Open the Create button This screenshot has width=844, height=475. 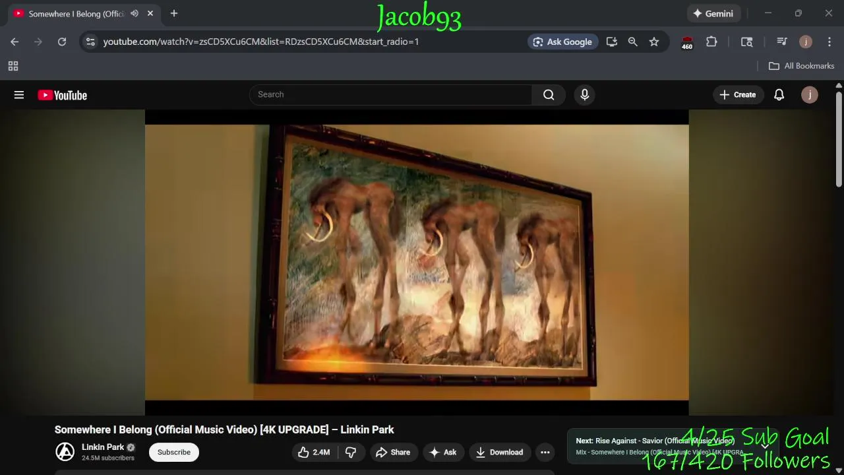pos(738,94)
